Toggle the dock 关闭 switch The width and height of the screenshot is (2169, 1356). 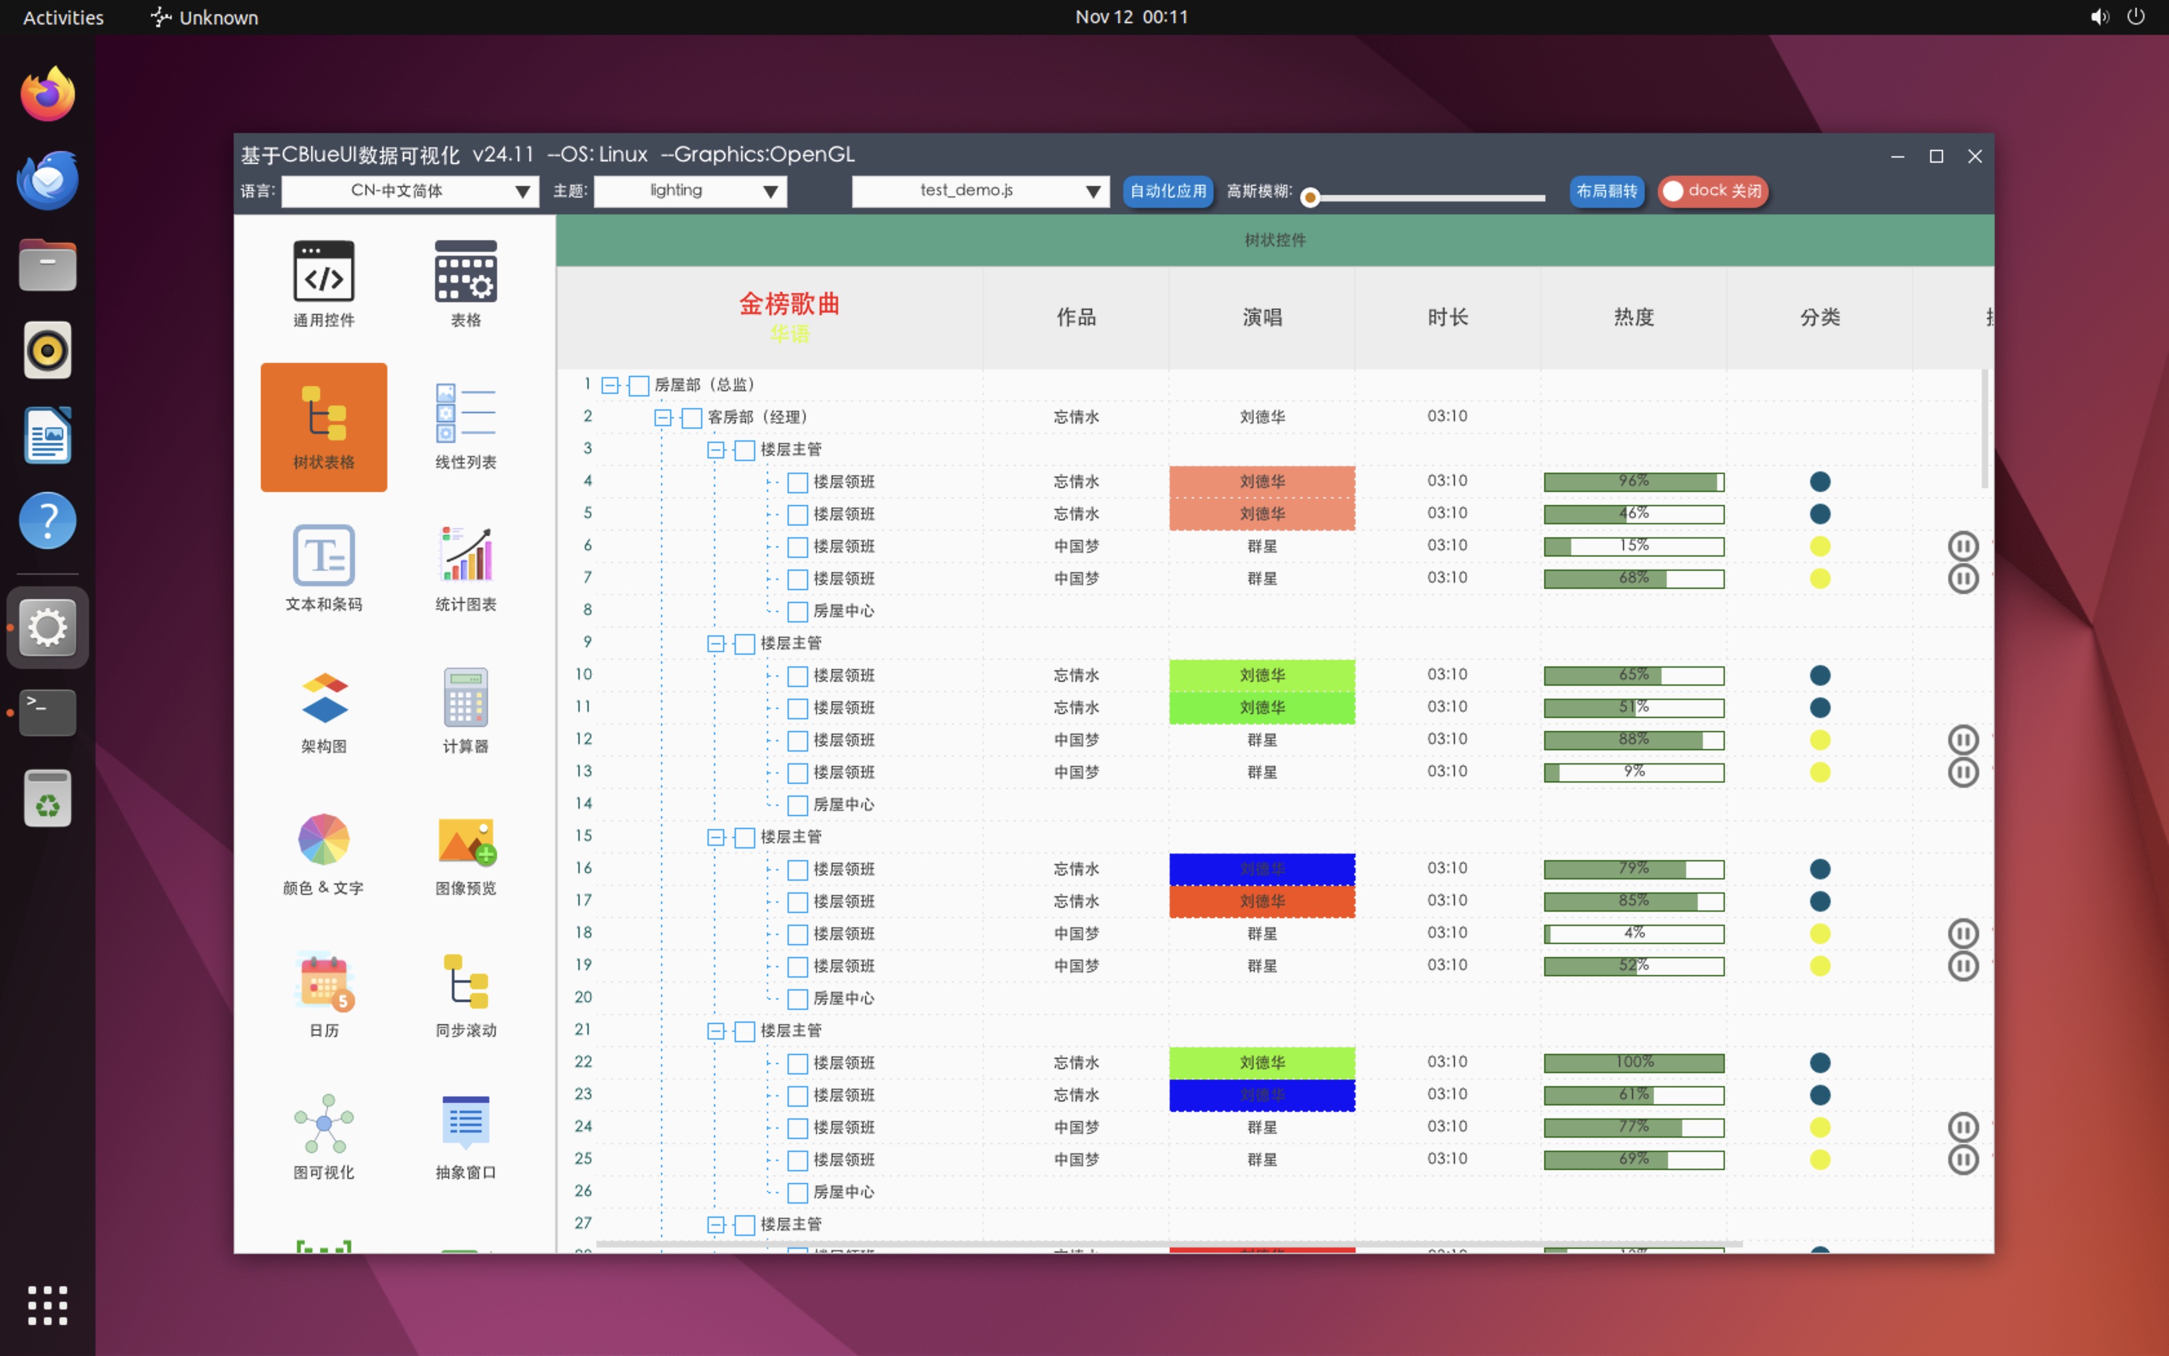1712,191
